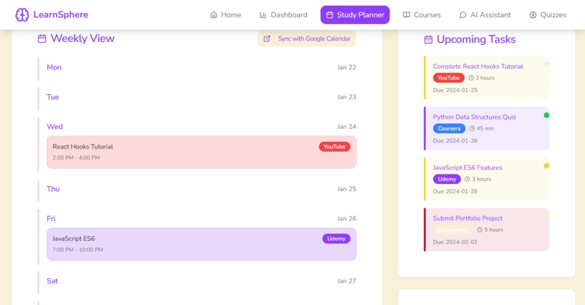Open the JavaScript ES6 event on Friday
The height and width of the screenshot is (305, 585).
pos(202,244)
